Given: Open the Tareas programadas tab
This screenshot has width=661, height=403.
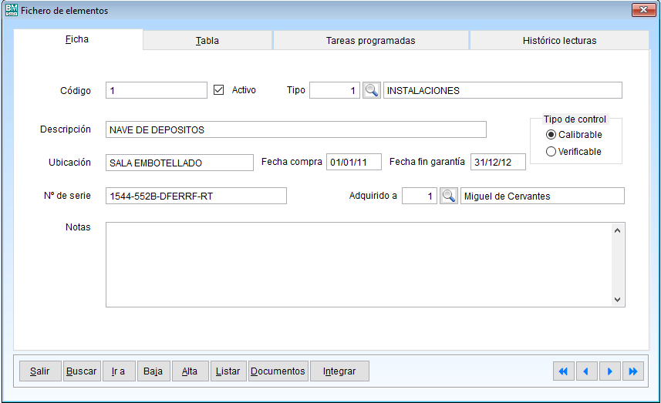Looking at the screenshot, I should [x=370, y=41].
